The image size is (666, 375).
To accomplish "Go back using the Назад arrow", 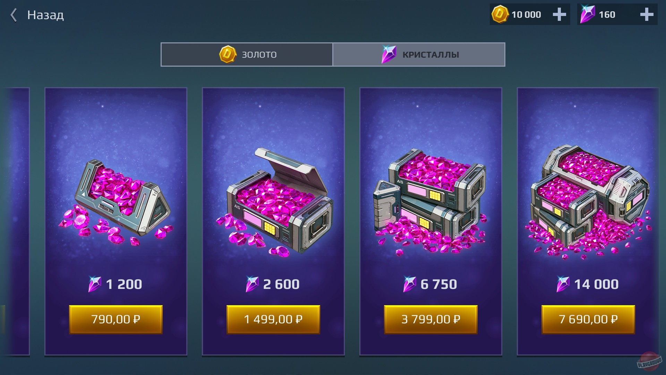I will (x=14, y=15).
